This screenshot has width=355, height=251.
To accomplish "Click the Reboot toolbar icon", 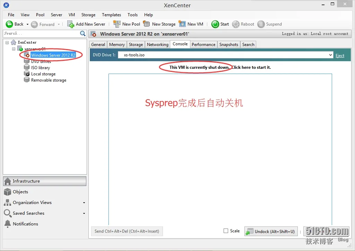I will tap(236, 24).
